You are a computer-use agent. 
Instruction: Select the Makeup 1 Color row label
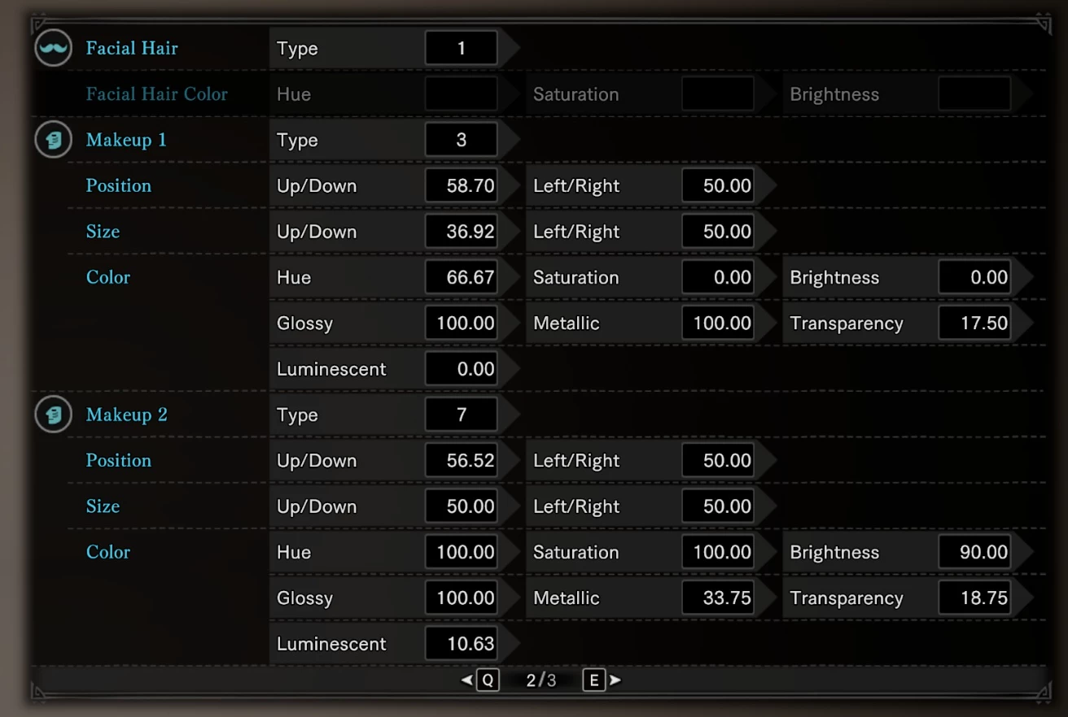(108, 277)
